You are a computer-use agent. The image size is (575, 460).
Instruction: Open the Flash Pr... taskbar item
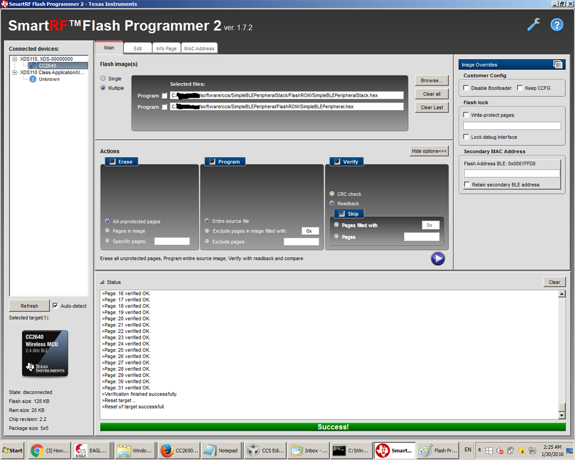pyautogui.click(x=438, y=451)
